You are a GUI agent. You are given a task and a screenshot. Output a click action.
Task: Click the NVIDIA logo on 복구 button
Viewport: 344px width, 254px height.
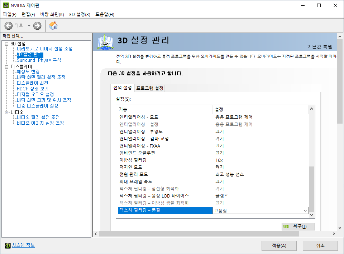286,226
